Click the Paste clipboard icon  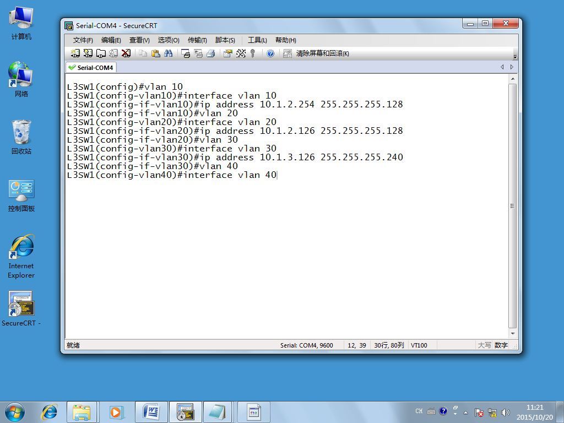coord(155,53)
